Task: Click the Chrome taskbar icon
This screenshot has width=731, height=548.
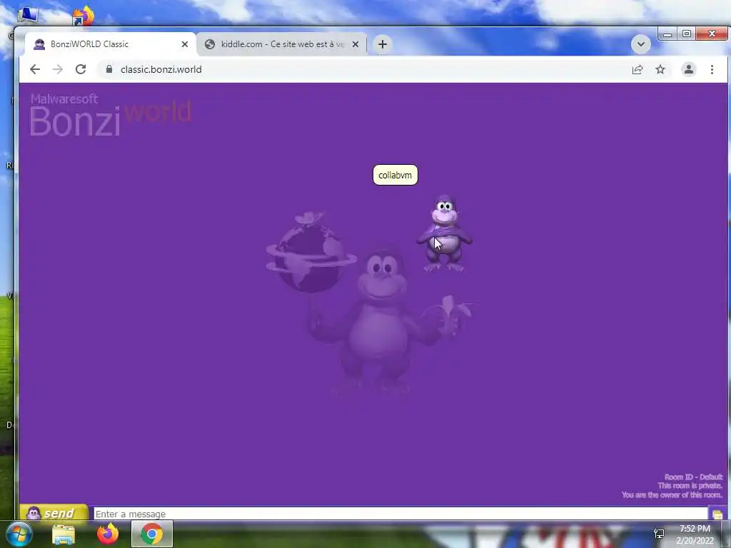Action: pos(152,534)
